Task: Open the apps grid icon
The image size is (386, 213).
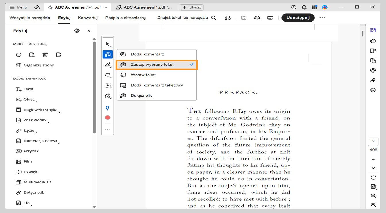Action: [314, 7]
